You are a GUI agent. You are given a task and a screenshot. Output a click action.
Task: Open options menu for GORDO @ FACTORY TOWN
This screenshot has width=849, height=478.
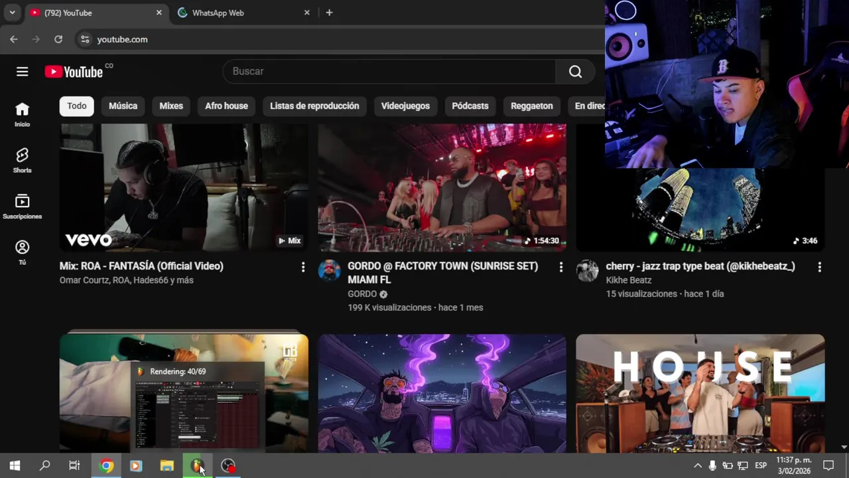[x=561, y=267]
